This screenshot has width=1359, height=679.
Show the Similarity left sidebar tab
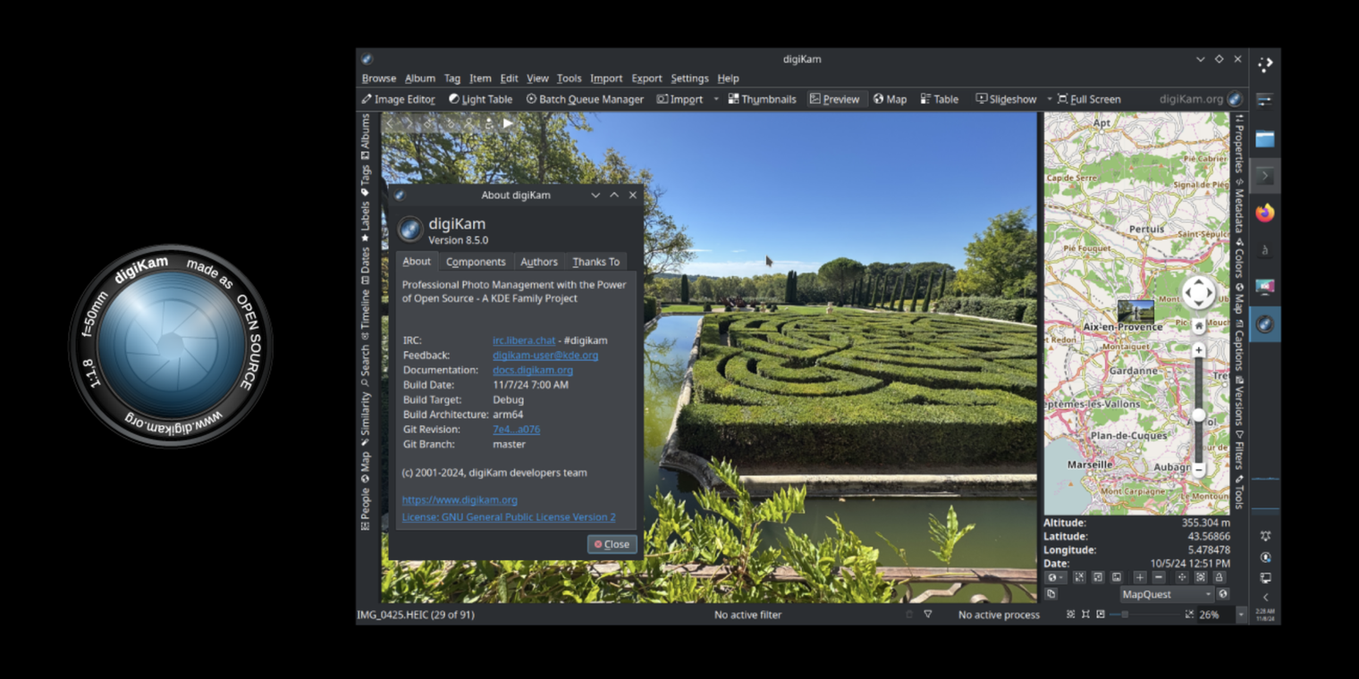pyautogui.click(x=366, y=419)
